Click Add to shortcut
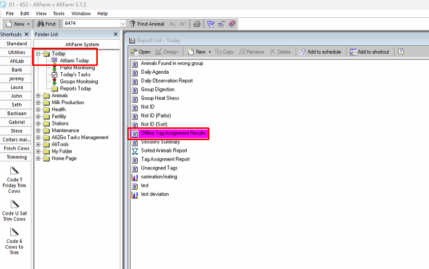Viewport: 429px width, 269px height. (x=370, y=52)
